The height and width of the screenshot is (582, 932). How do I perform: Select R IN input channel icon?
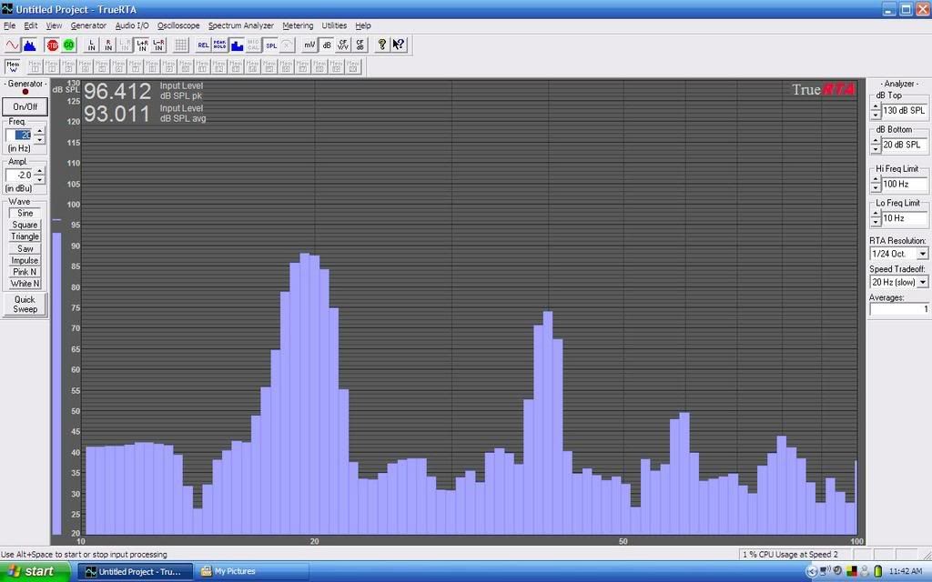pos(108,45)
